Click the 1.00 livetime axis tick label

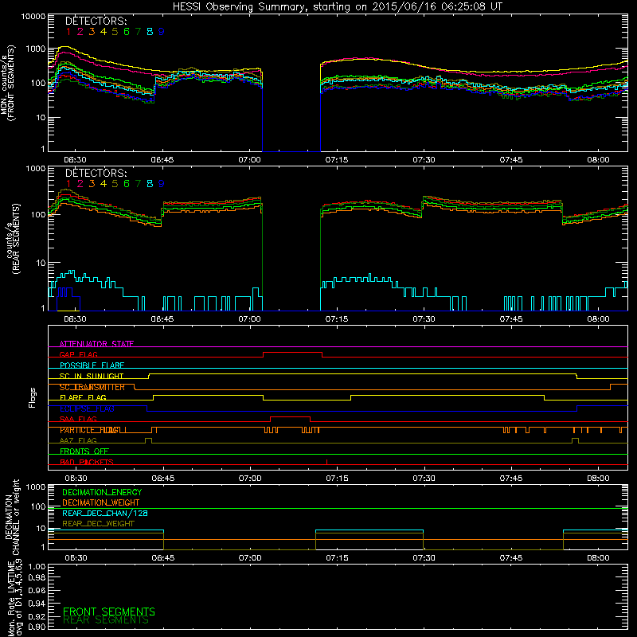pos(37,566)
